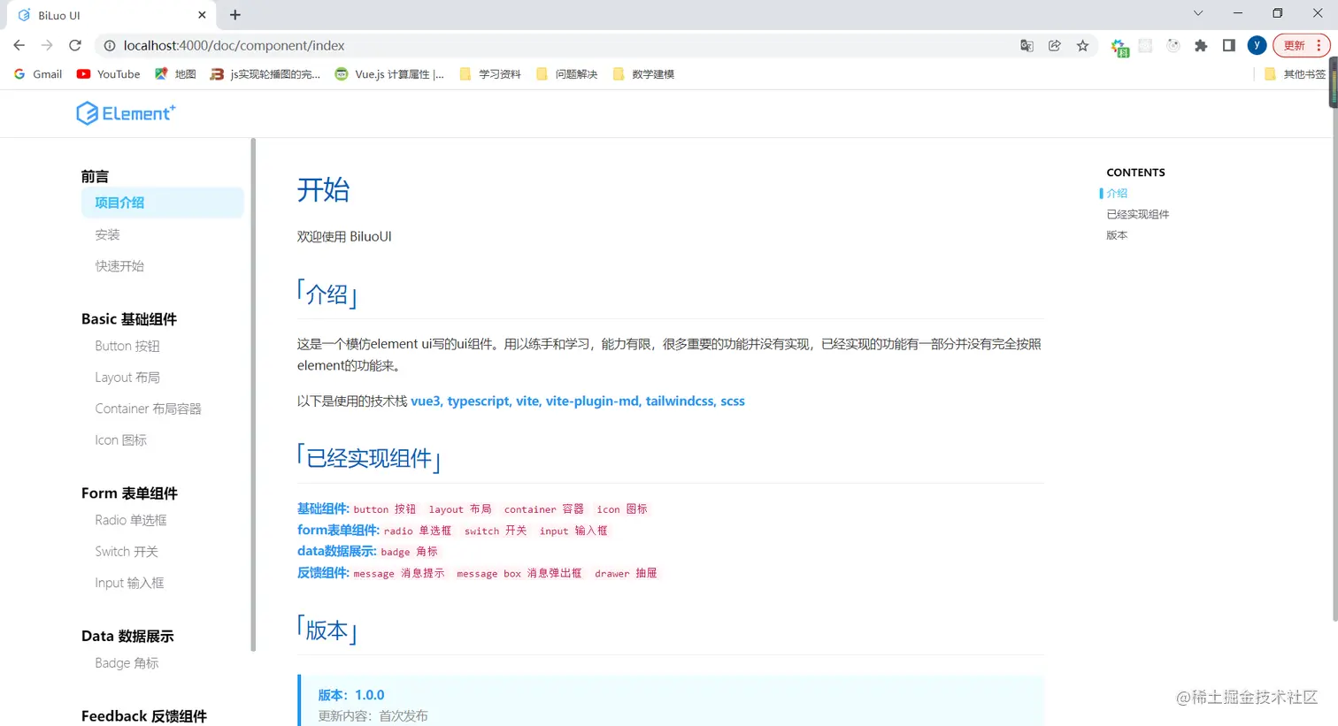The height and width of the screenshot is (726, 1338).
Task: Go back with browser back arrow
Action: tap(19, 45)
